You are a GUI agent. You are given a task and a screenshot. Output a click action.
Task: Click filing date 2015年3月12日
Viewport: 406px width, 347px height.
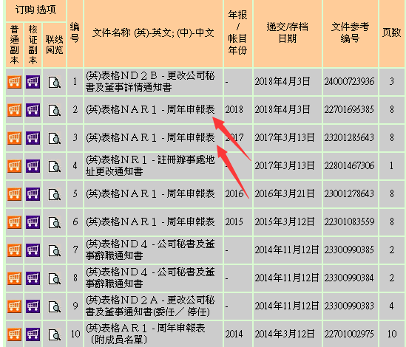click(285, 221)
